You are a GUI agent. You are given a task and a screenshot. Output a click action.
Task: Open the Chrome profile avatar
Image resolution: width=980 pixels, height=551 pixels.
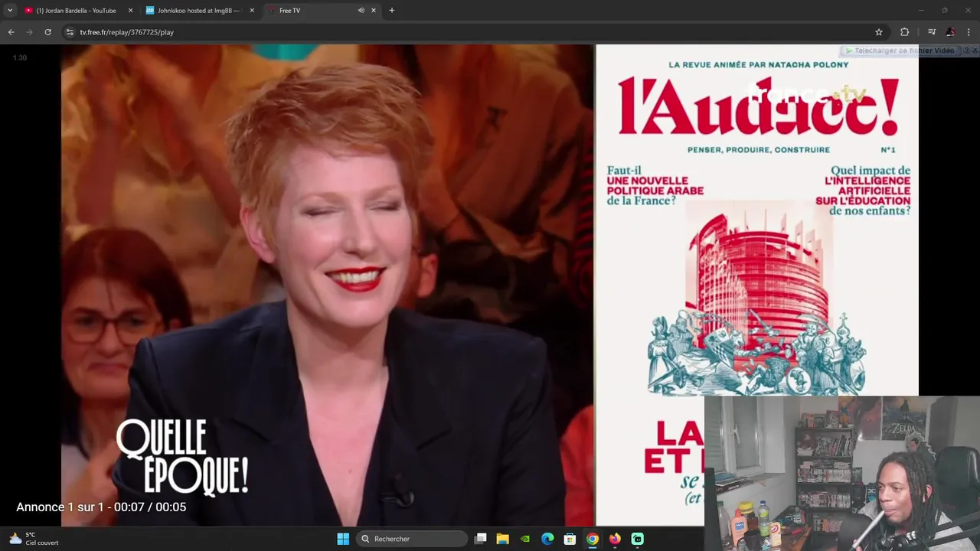point(950,32)
